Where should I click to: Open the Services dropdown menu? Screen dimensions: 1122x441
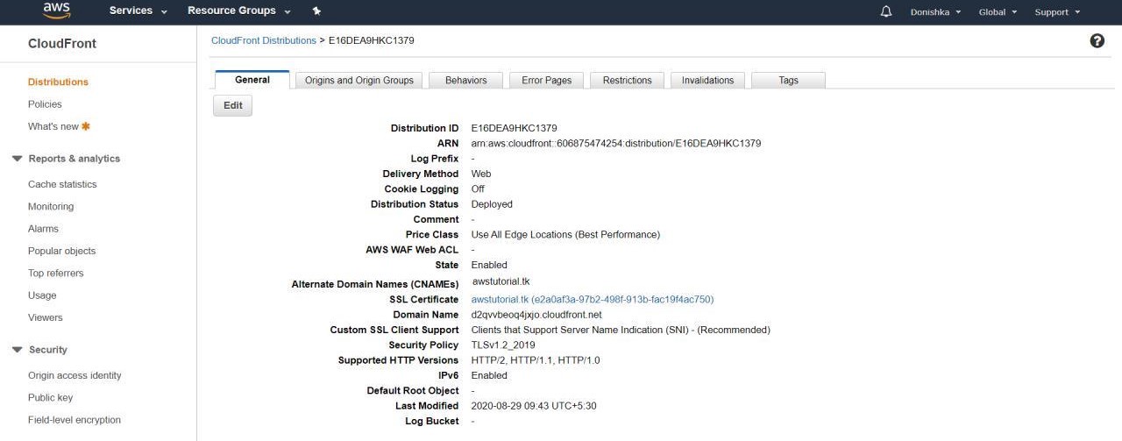pos(138,11)
